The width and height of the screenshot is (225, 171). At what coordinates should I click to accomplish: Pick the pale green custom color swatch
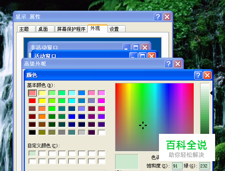pyautogui.click(x=32, y=153)
